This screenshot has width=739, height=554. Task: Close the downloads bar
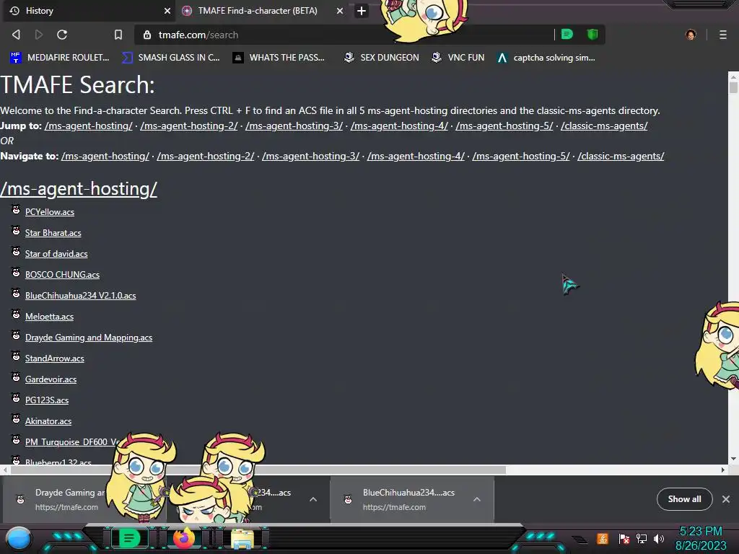point(726,499)
